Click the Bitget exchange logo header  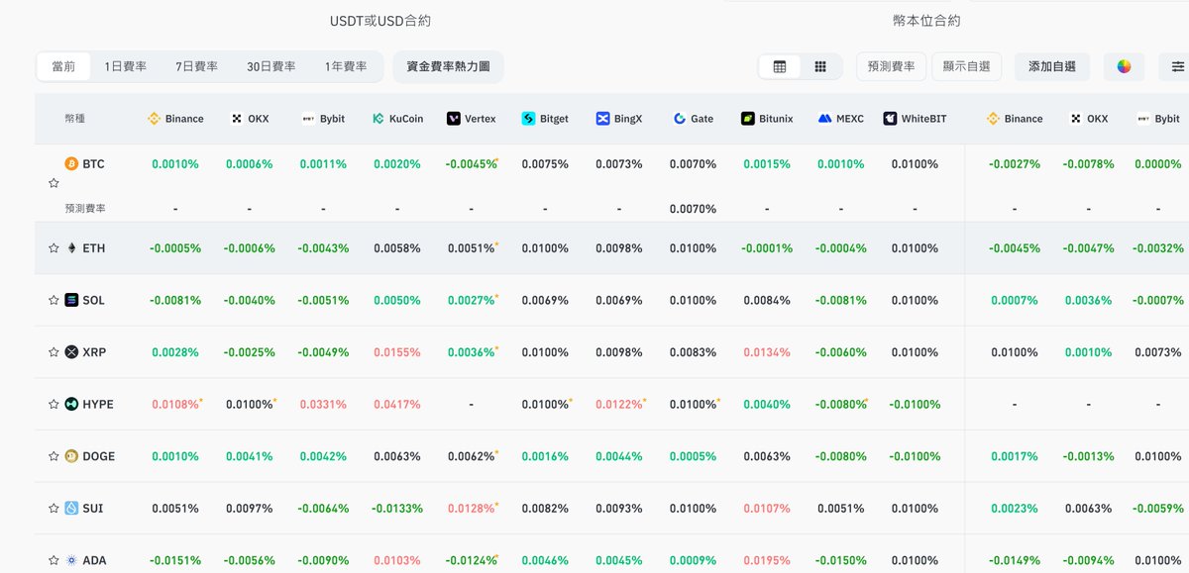545,119
